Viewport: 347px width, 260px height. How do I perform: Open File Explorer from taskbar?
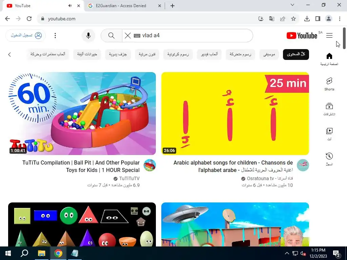coord(41,253)
